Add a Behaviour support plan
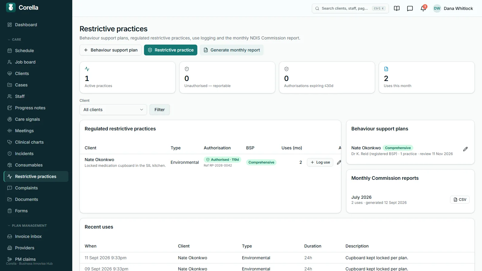The width and height of the screenshot is (482, 271). pos(111,50)
